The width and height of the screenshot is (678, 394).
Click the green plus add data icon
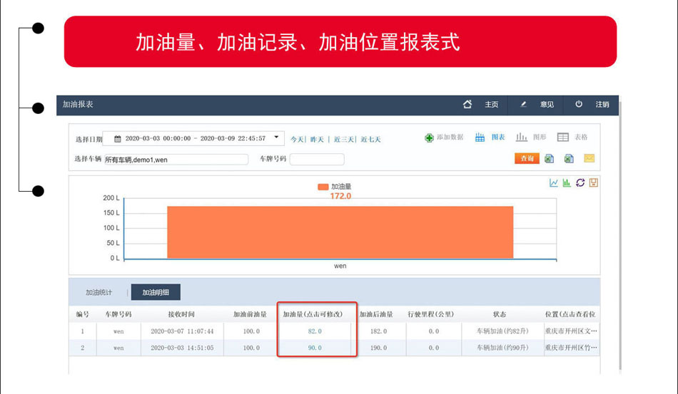pos(429,138)
